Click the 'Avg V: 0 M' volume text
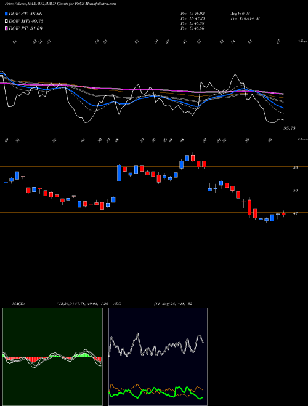The image size is (308, 406). 240,14
